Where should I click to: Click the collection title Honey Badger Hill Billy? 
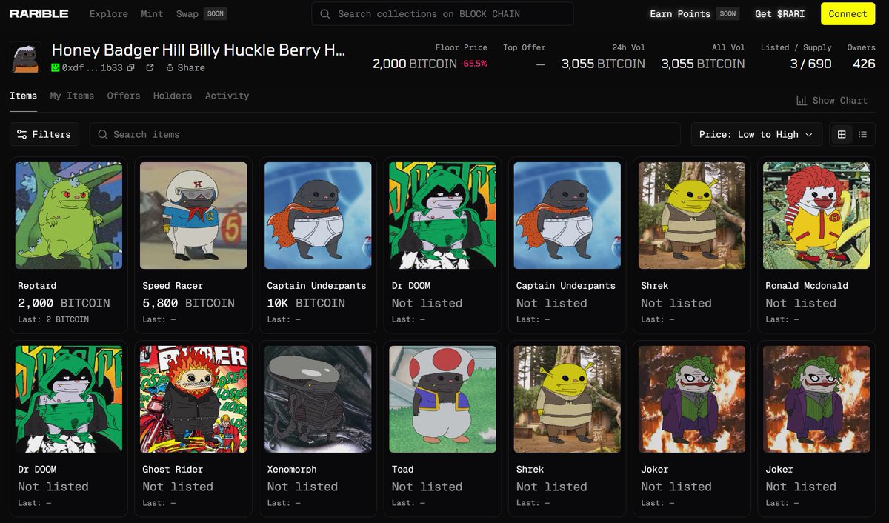coord(198,50)
